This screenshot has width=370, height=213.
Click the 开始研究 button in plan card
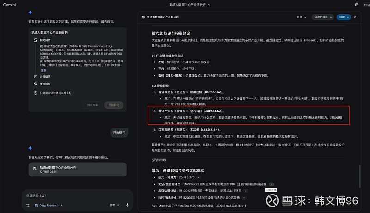114,105
